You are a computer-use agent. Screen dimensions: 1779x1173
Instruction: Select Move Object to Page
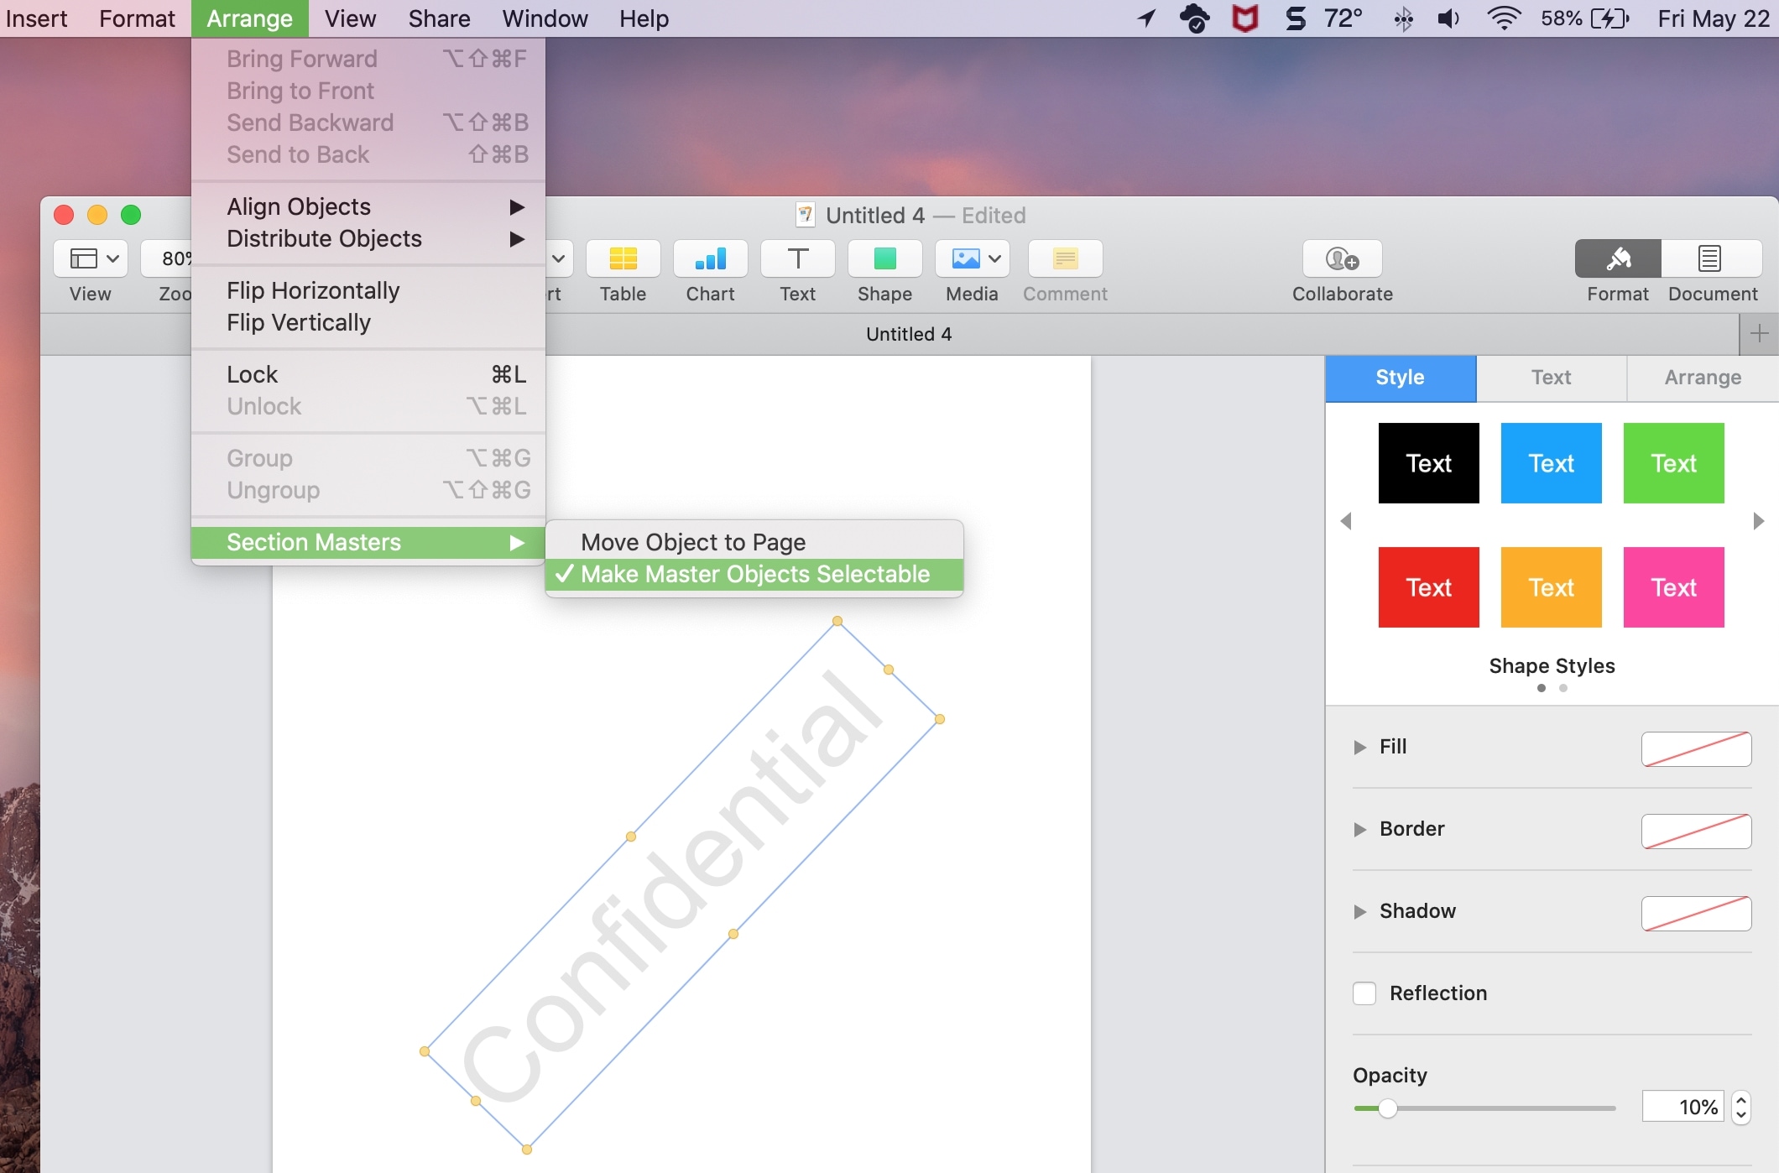tap(754, 542)
